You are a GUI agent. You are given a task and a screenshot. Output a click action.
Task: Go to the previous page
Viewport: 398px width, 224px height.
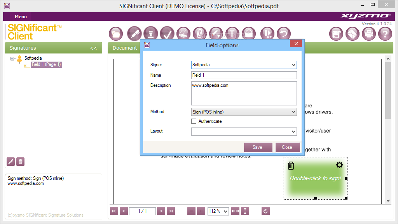(124, 211)
